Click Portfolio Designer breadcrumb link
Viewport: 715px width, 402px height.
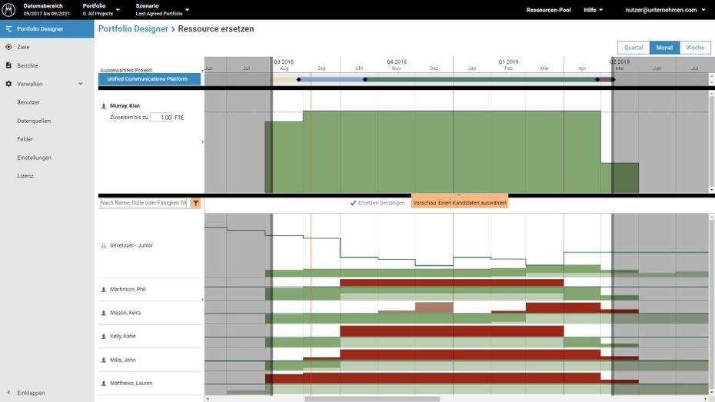[133, 29]
